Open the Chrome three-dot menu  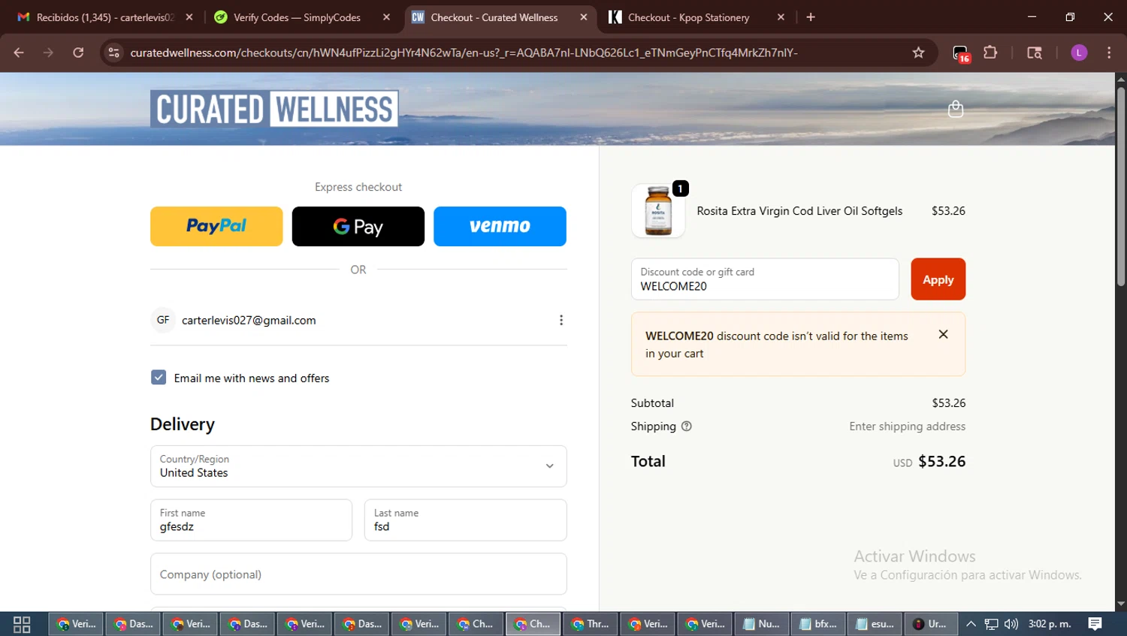(x=1109, y=53)
